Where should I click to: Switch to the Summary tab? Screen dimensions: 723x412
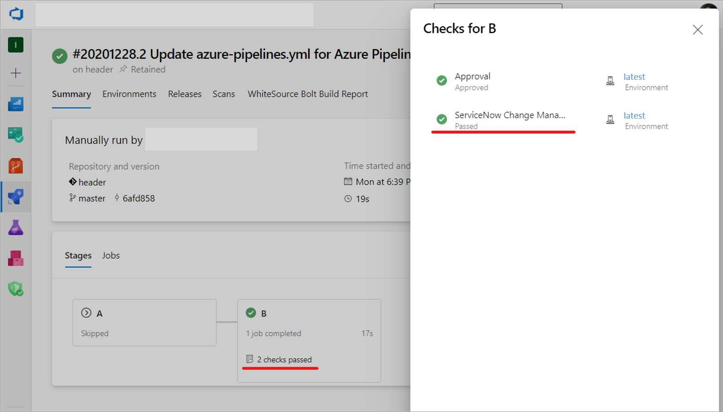coord(71,94)
